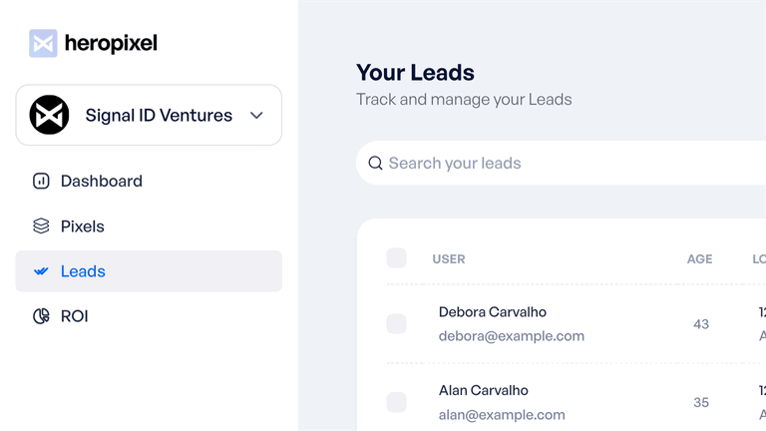
Task: Click the Dashboard bar-chart icon
Action: (x=41, y=181)
